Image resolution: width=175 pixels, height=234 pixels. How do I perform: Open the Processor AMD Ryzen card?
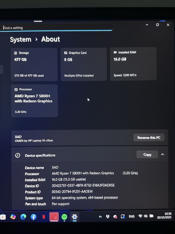tap(34, 101)
